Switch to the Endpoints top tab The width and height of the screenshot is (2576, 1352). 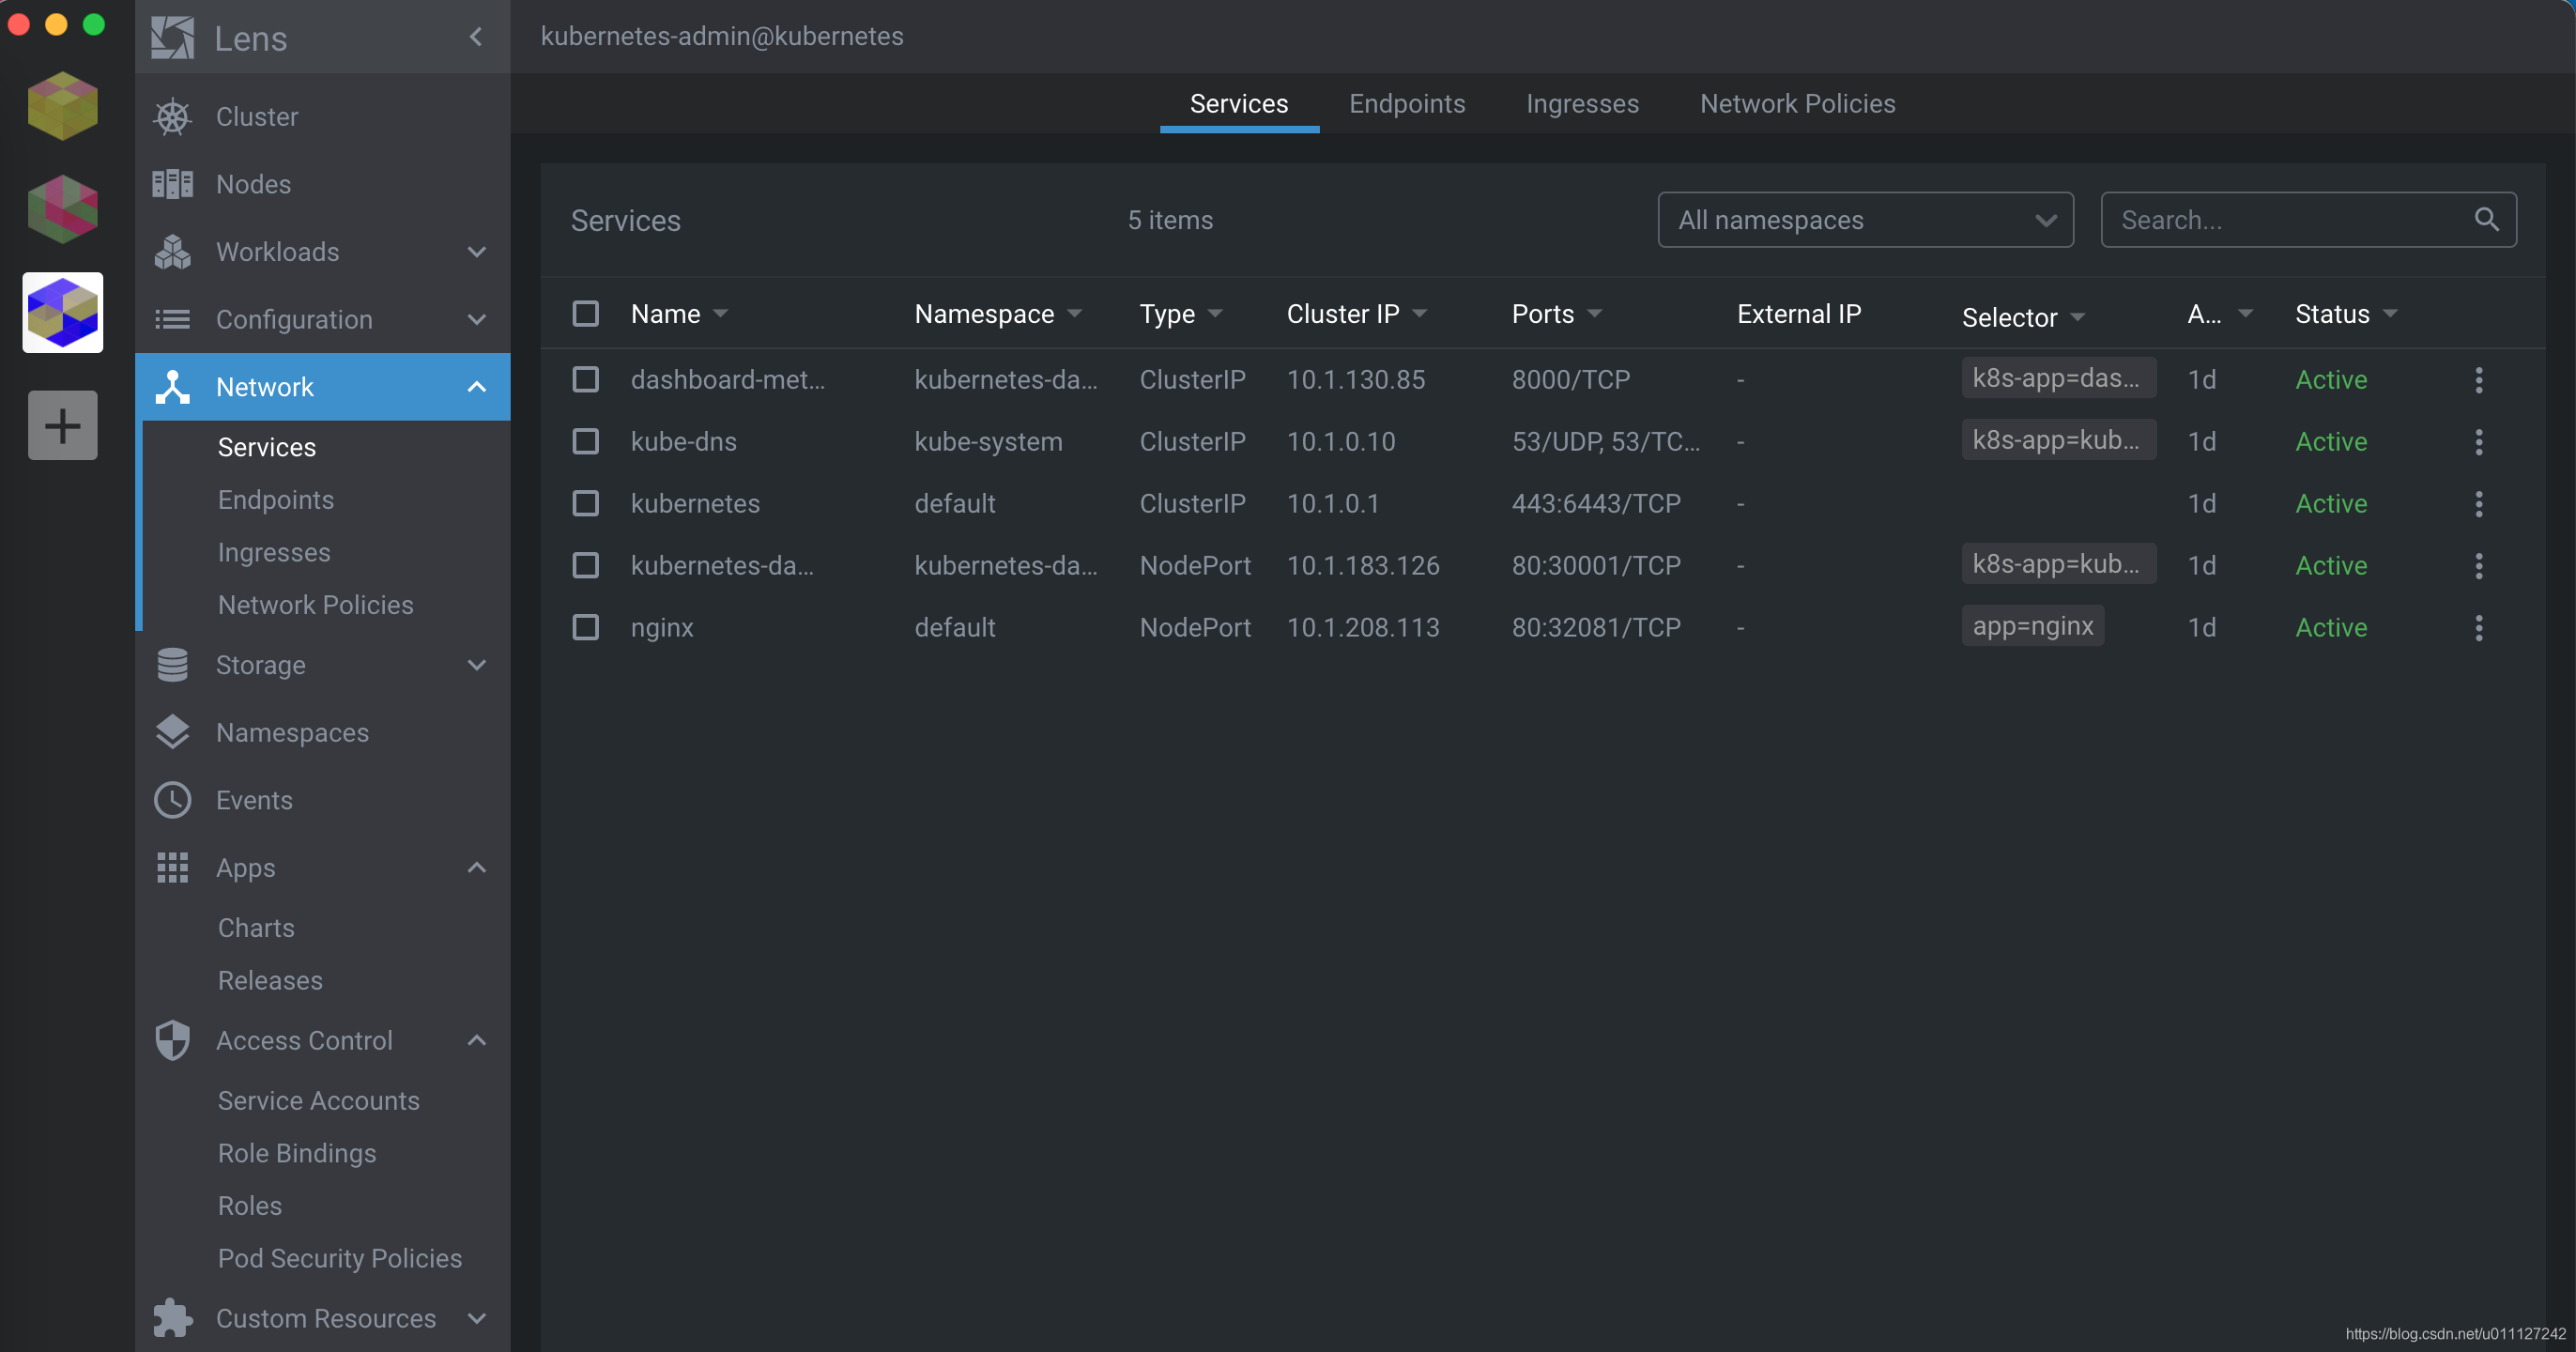(1407, 104)
